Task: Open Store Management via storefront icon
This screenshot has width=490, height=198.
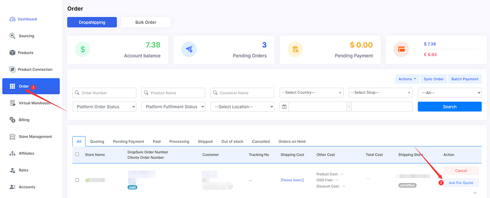Action: (x=12, y=136)
